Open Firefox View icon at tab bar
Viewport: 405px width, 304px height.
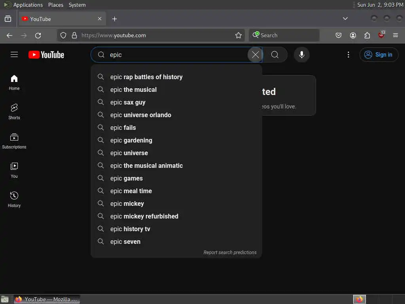(x=8, y=19)
